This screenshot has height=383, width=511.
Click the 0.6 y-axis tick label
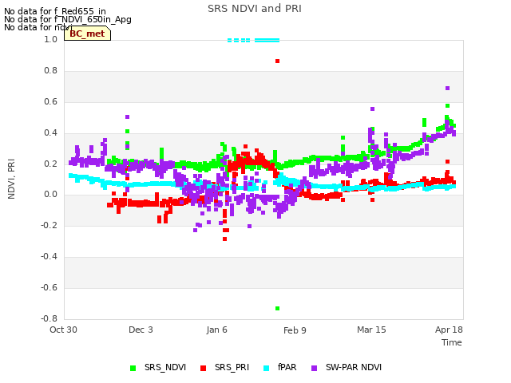[x=51, y=101]
